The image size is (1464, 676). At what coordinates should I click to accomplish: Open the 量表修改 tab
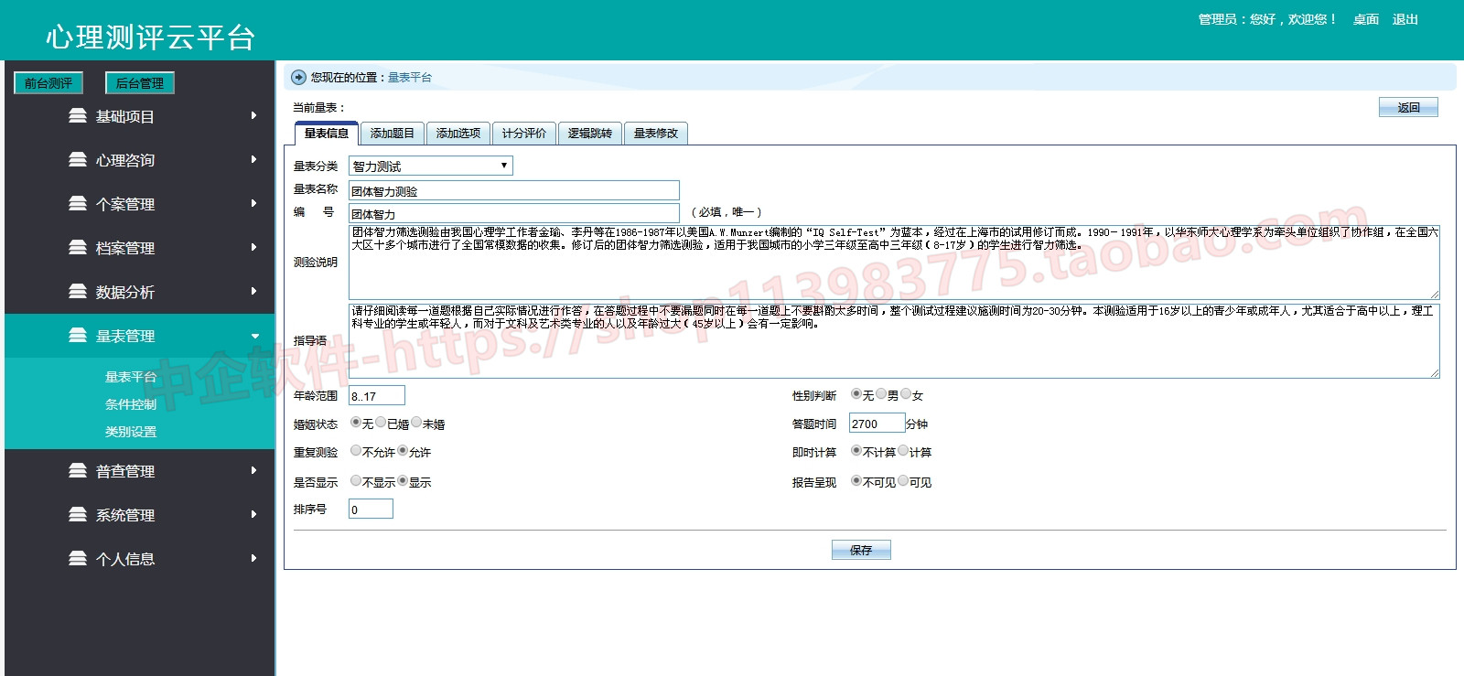pos(656,134)
